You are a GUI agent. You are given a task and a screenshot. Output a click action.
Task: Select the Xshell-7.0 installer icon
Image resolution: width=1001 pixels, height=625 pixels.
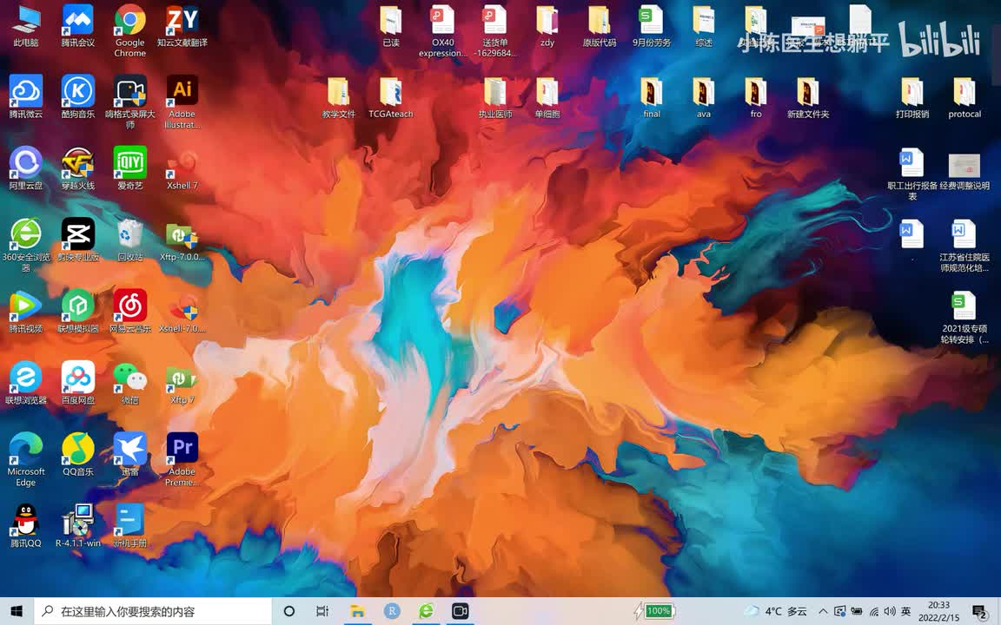click(182, 312)
